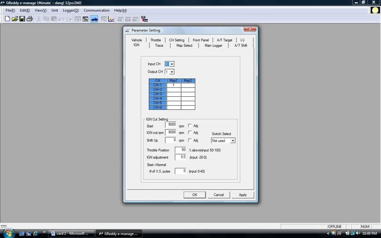This screenshot has width=381, height=238.
Task: Switch to the Main Logger tab
Action: coord(213,45)
